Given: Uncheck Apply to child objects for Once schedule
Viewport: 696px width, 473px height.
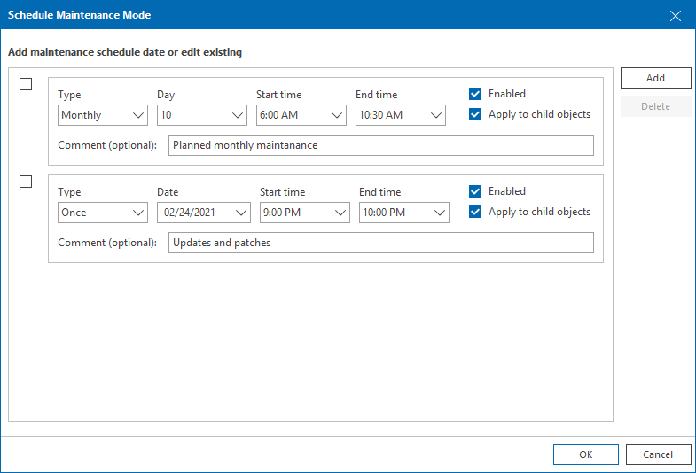Looking at the screenshot, I should 476,212.
